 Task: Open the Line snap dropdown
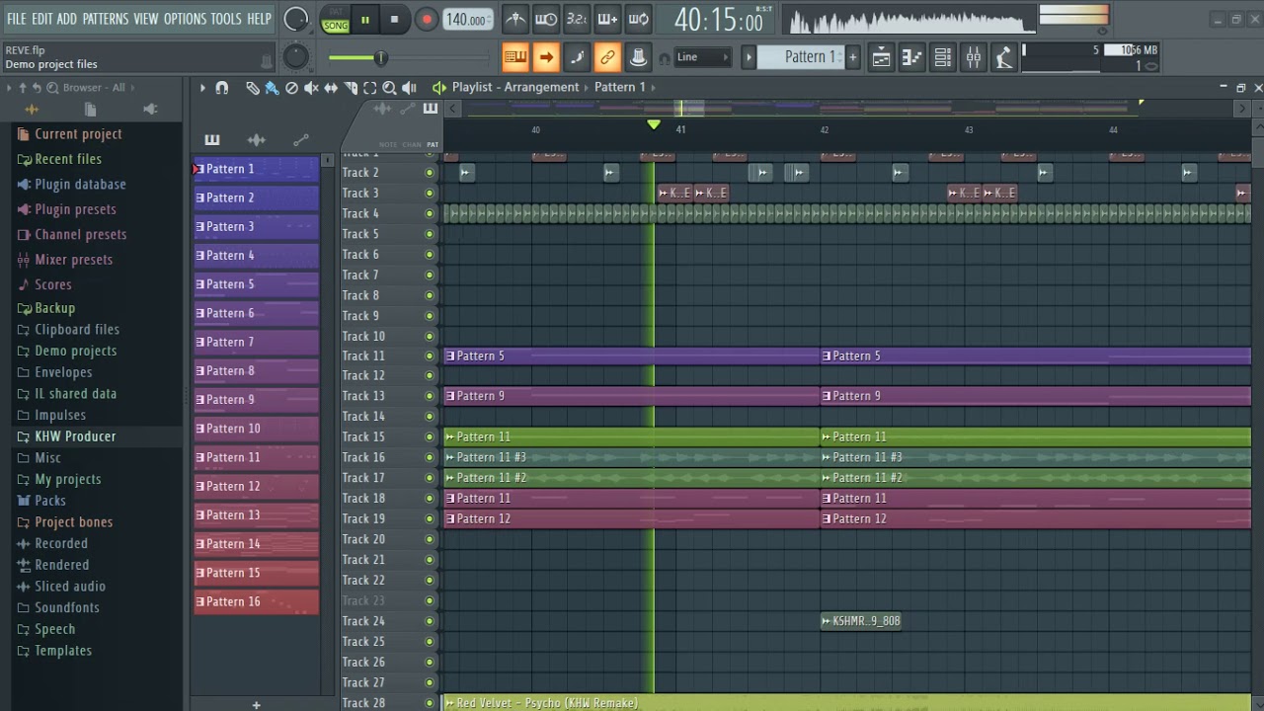point(703,57)
